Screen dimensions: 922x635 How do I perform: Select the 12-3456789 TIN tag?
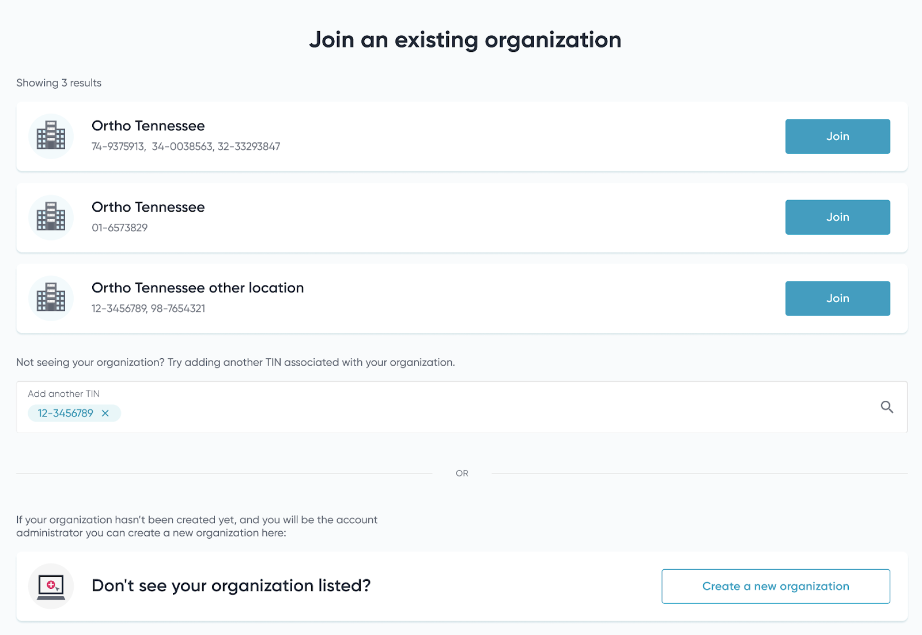(x=66, y=413)
